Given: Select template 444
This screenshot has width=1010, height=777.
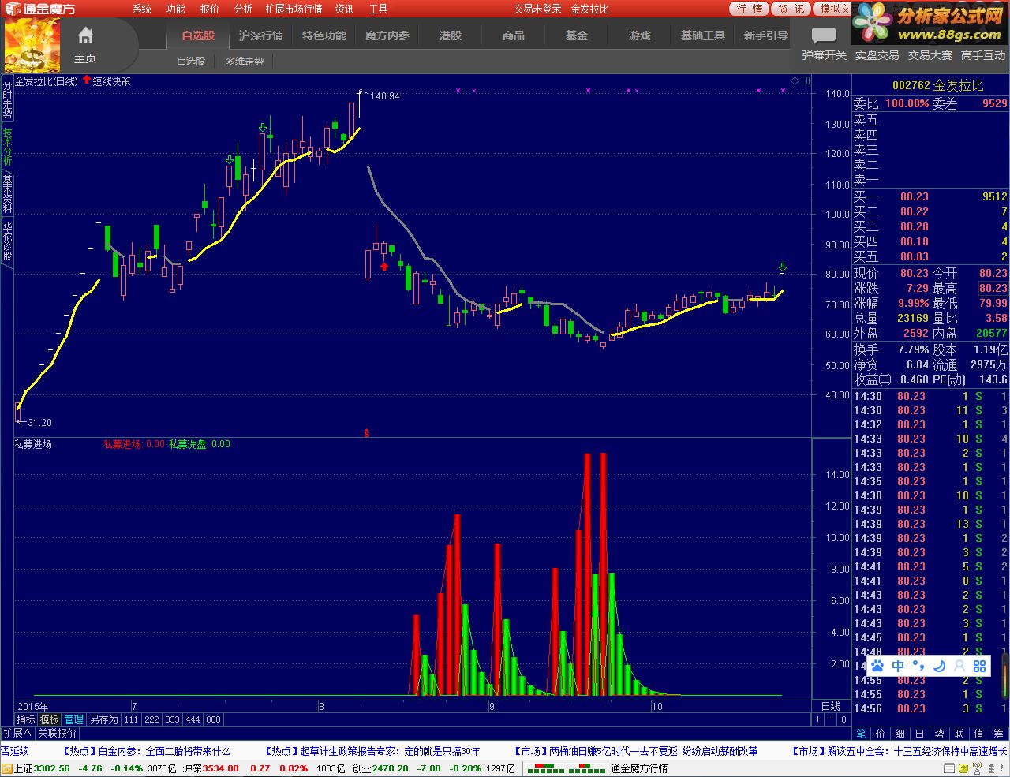Looking at the screenshot, I should (x=193, y=719).
